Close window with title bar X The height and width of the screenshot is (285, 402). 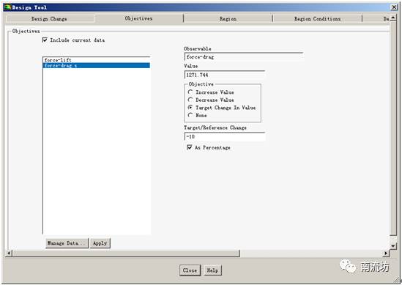tap(394, 7)
